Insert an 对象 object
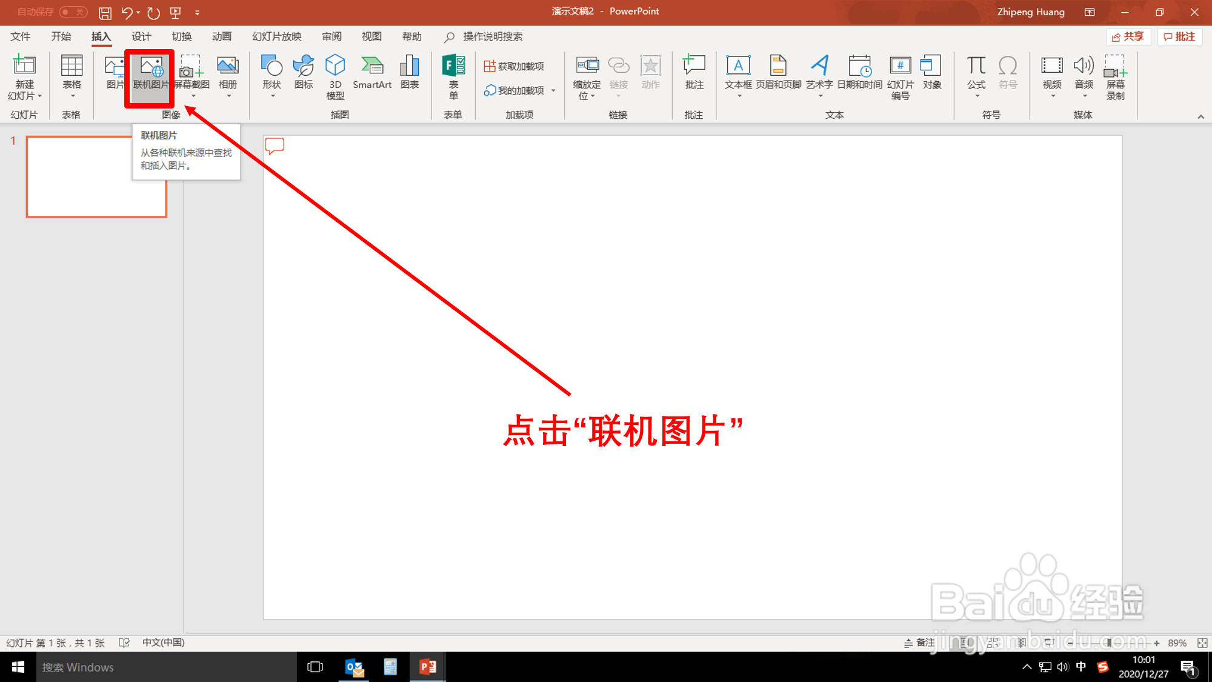 932,73
